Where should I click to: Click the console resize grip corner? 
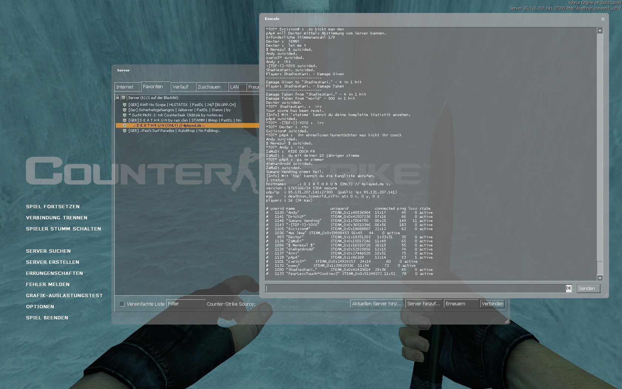click(605, 295)
